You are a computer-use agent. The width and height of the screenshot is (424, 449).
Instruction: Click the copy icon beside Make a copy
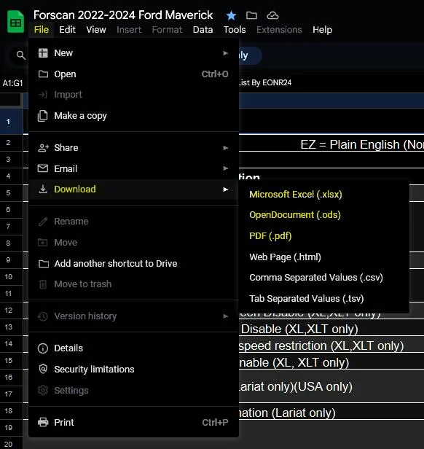point(43,116)
